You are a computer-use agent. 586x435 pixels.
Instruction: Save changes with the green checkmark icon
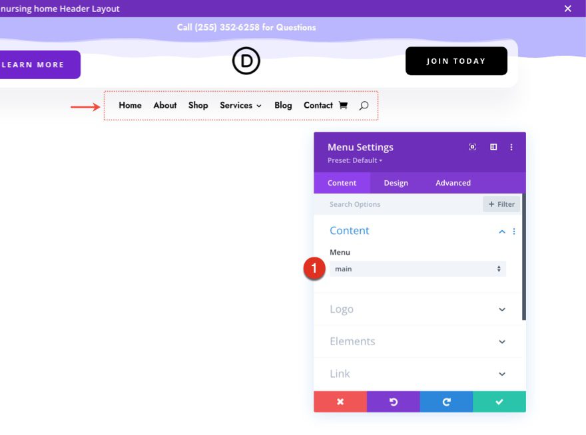[499, 402]
